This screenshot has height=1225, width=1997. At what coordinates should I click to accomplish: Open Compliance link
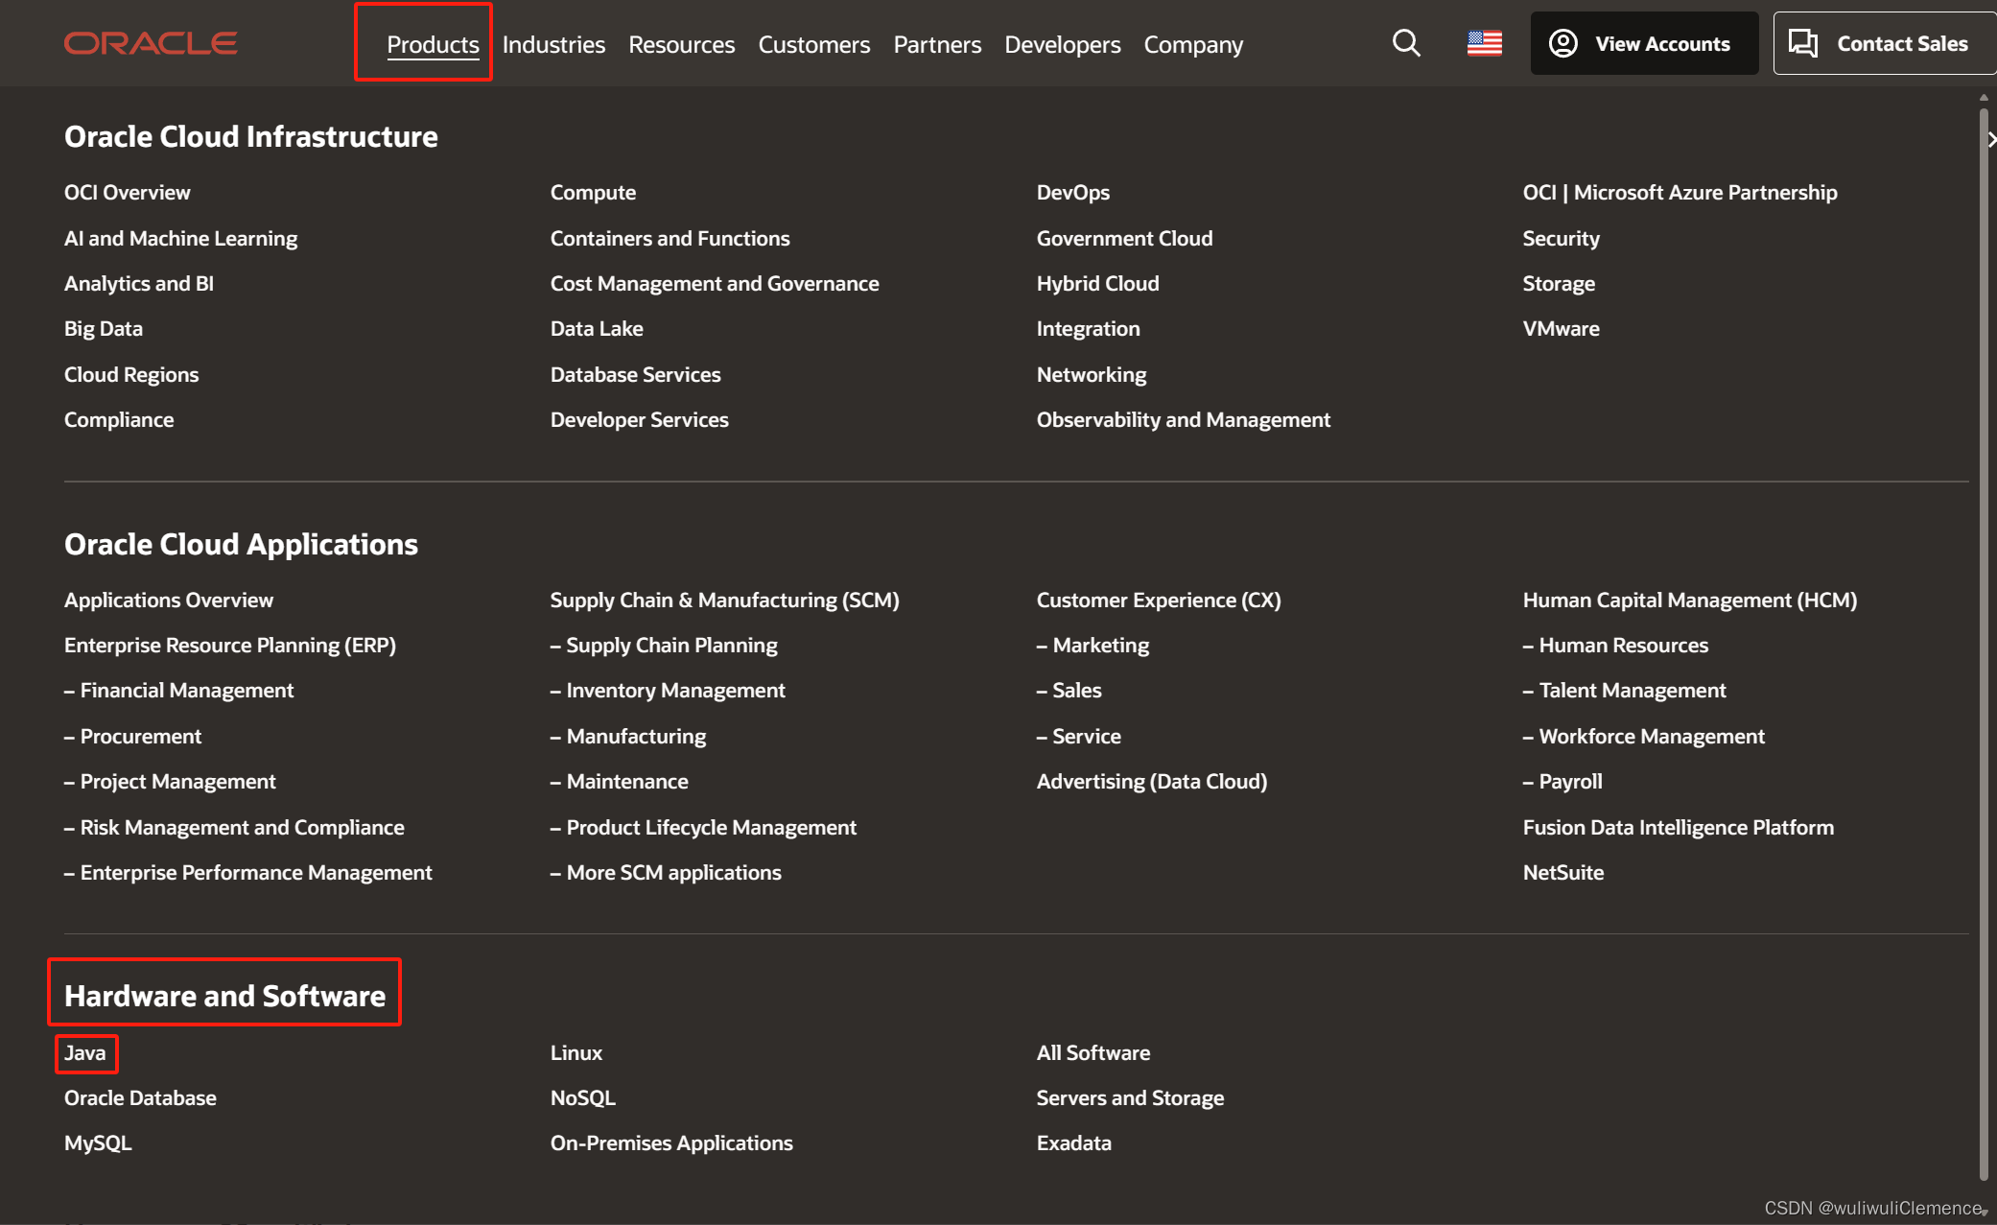point(118,419)
